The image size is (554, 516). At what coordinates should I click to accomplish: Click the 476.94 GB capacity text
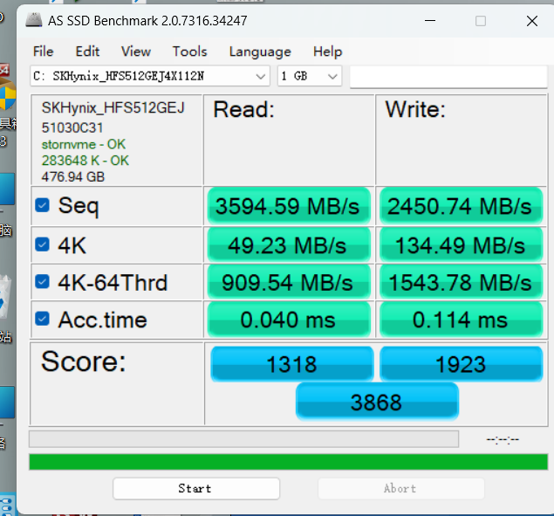pyautogui.click(x=73, y=177)
